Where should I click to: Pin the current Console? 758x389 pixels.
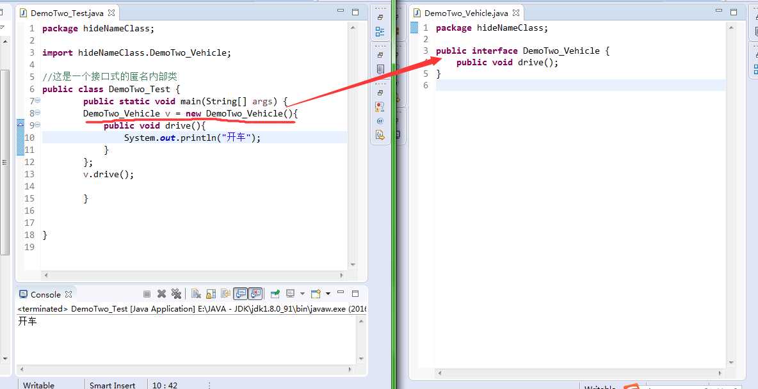pos(275,294)
